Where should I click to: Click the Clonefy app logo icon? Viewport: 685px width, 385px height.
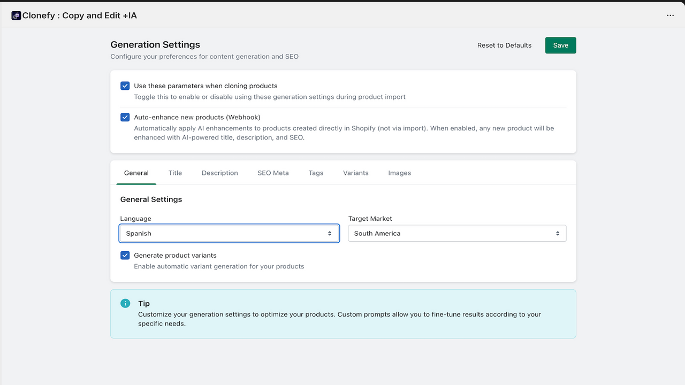tap(16, 16)
